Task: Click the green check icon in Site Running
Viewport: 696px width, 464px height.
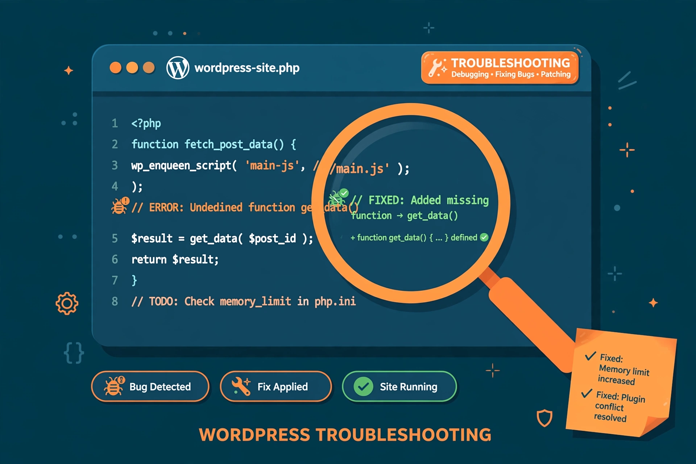Action: tap(363, 386)
